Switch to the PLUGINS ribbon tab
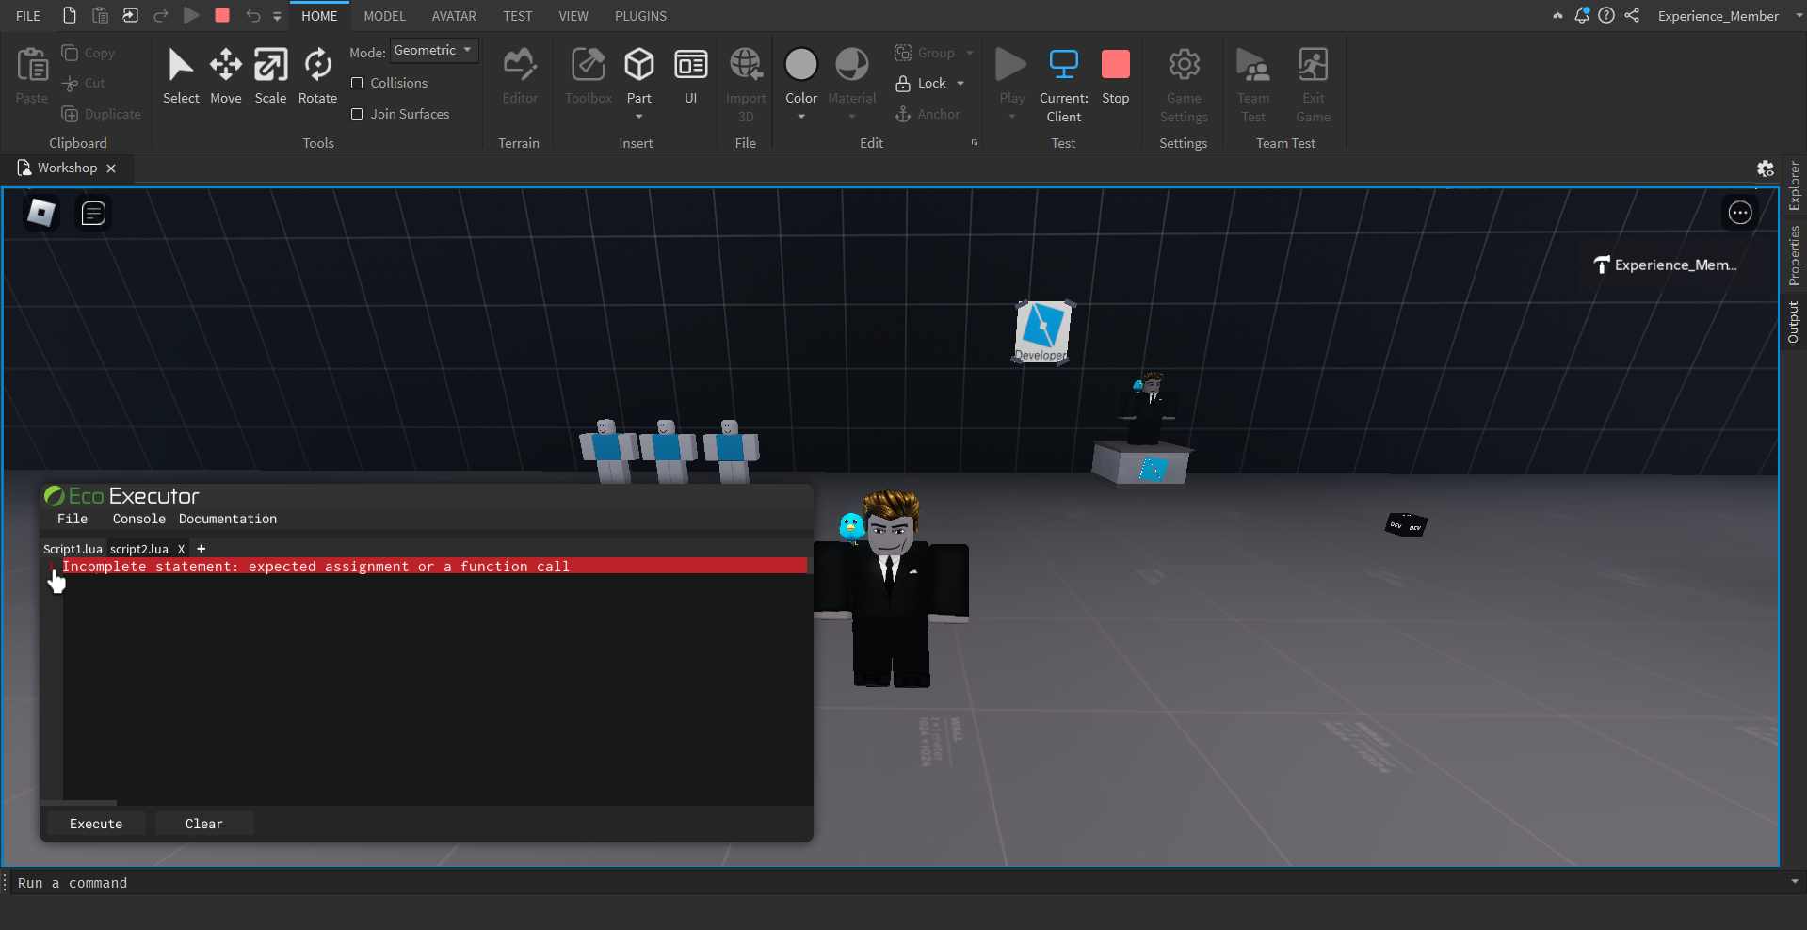 640,16
